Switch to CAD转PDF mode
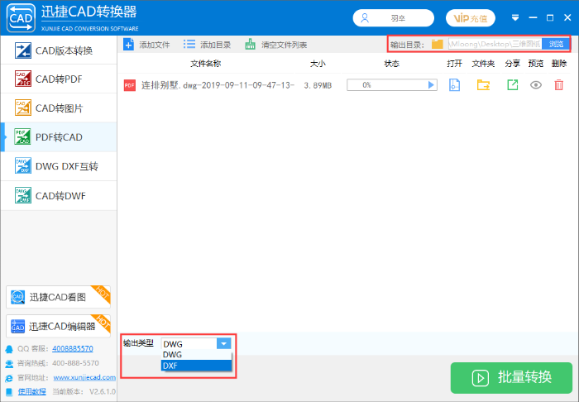Image resolution: width=579 pixels, height=402 pixels. pyautogui.click(x=59, y=79)
